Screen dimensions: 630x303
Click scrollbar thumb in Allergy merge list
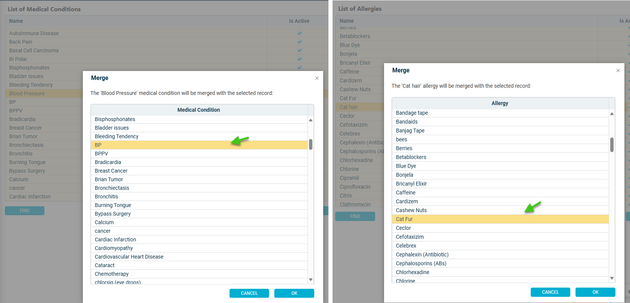click(612, 145)
